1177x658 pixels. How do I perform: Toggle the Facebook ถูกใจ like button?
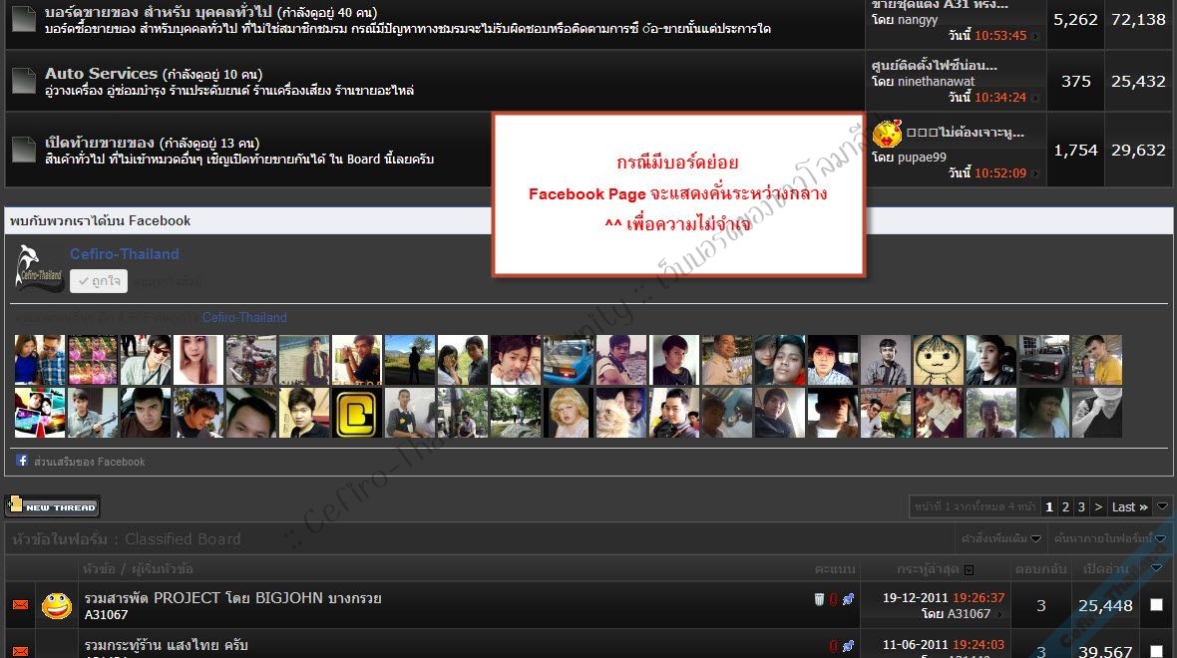click(x=99, y=282)
